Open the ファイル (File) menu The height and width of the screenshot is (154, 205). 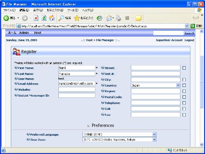[9, 10]
